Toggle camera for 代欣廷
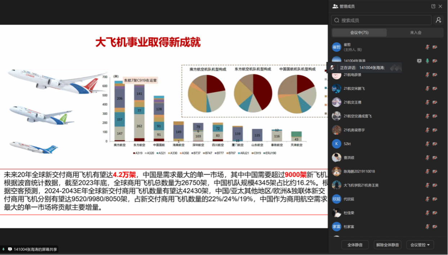448x255 pixels. 435,199
